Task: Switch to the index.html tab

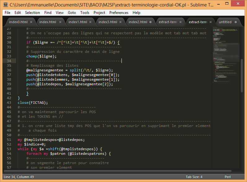Action: point(48,22)
